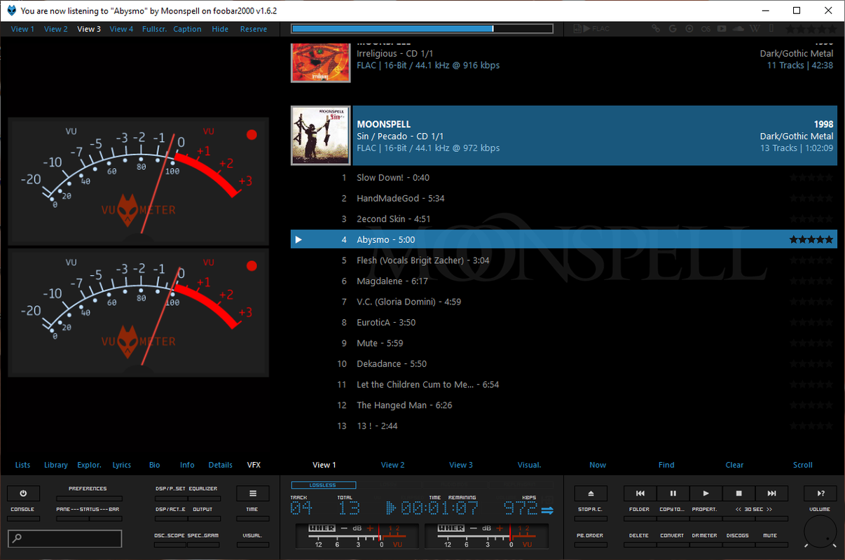Image resolution: width=845 pixels, height=560 pixels.
Task: Click the upper VU meter red peak LED
Action: pos(252,134)
